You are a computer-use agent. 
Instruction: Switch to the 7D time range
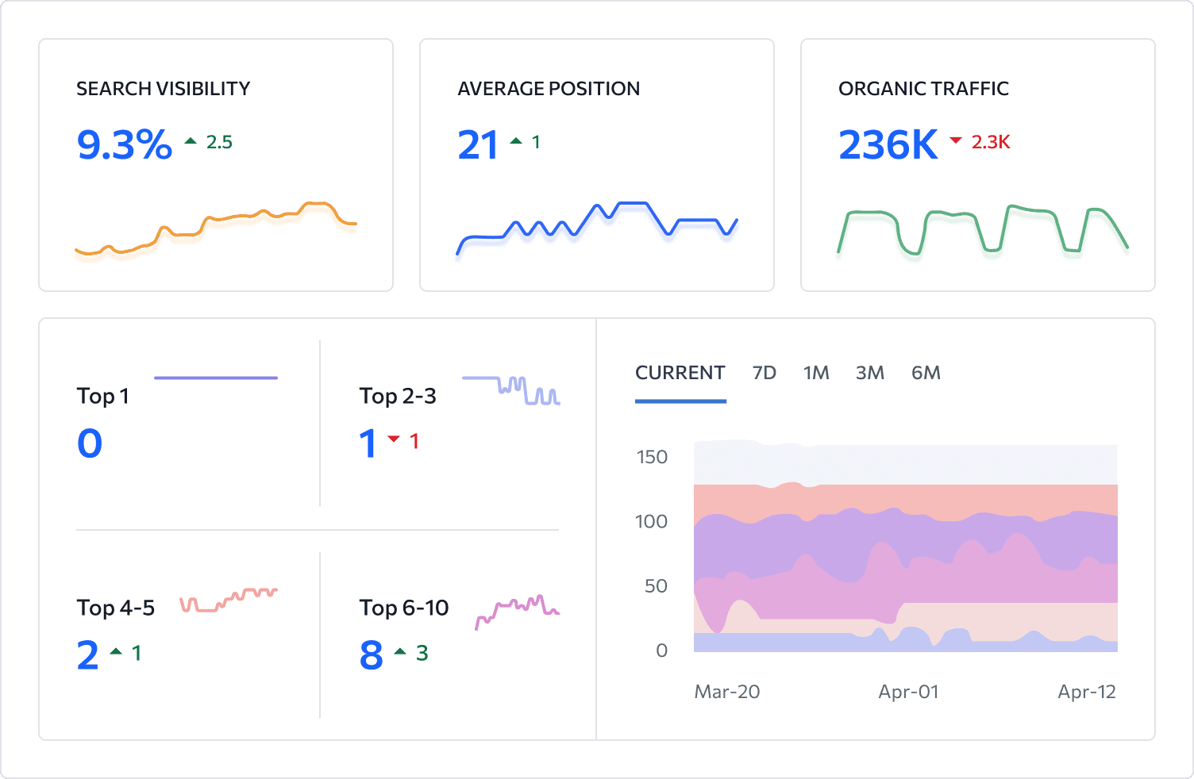tap(764, 373)
